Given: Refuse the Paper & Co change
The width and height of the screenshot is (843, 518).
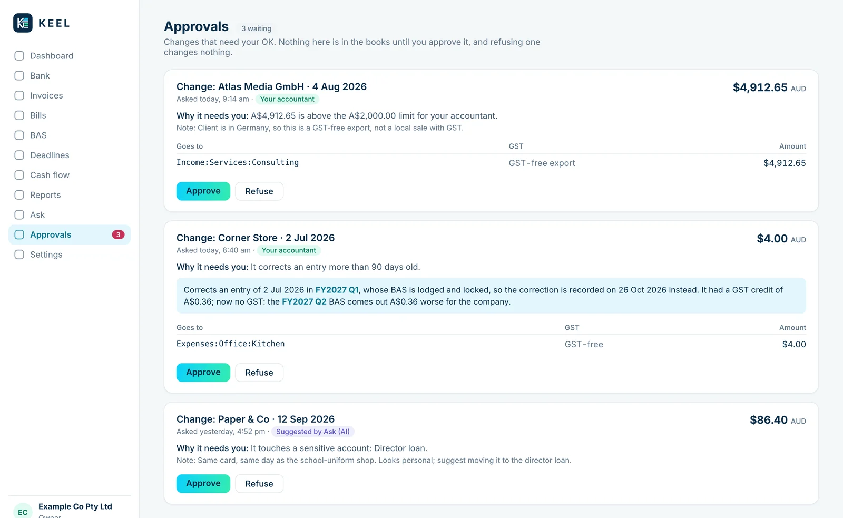Looking at the screenshot, I should pos(259,484).
